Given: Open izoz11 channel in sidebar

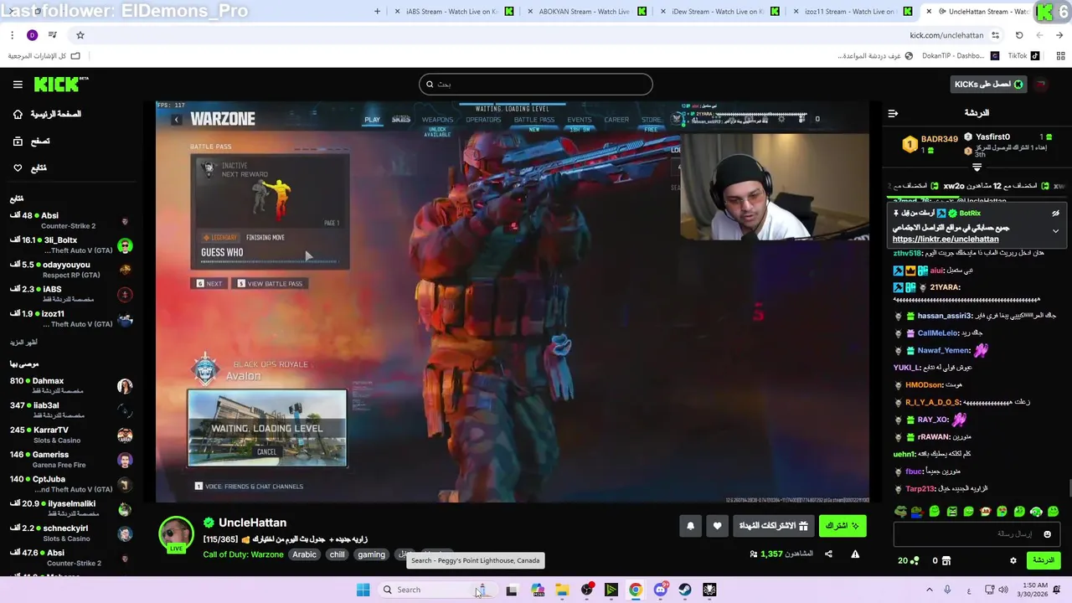Looking at the screenshot, I should point(71,318).
